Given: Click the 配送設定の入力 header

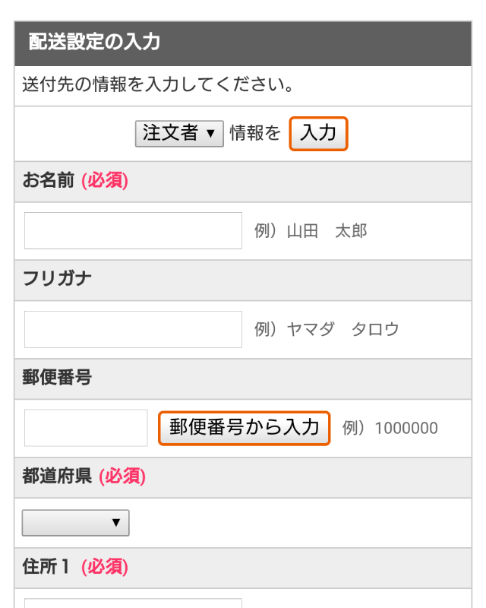Looking at the screenshot, I should click(x=94, y=42).
